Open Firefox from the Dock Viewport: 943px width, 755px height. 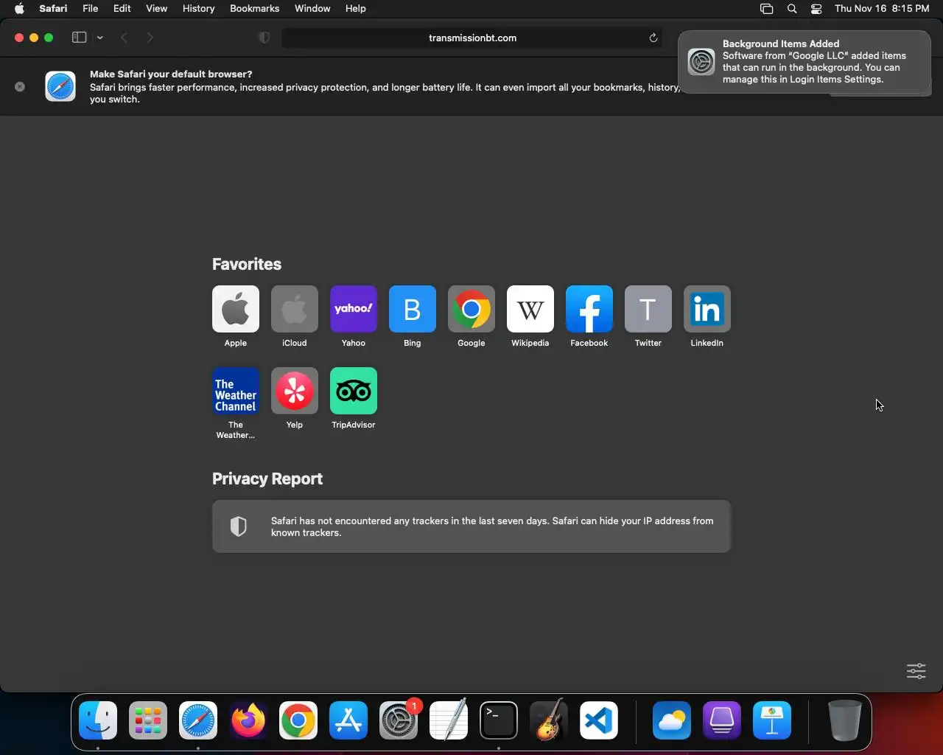248,720
